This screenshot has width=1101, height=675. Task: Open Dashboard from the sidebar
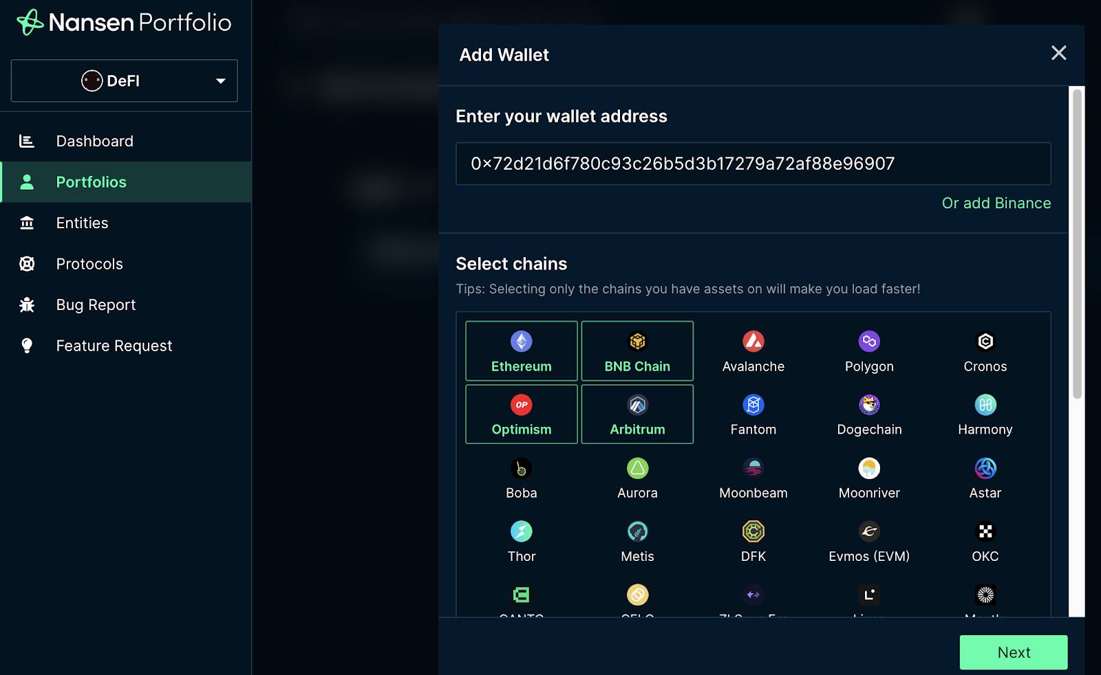[x=126, y=141]
